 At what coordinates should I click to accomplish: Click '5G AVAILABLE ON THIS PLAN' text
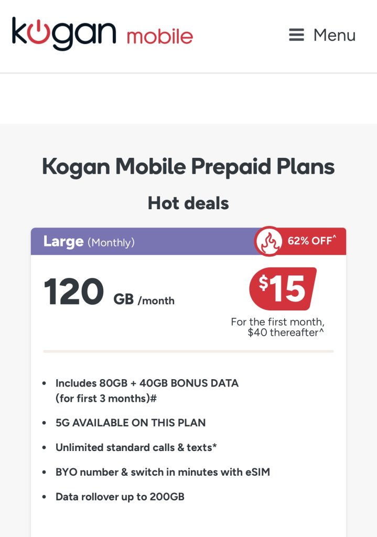[x=131, y=423]
